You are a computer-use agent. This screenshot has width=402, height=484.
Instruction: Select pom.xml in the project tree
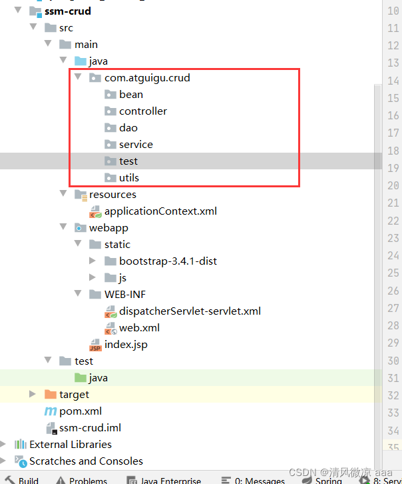81,411
